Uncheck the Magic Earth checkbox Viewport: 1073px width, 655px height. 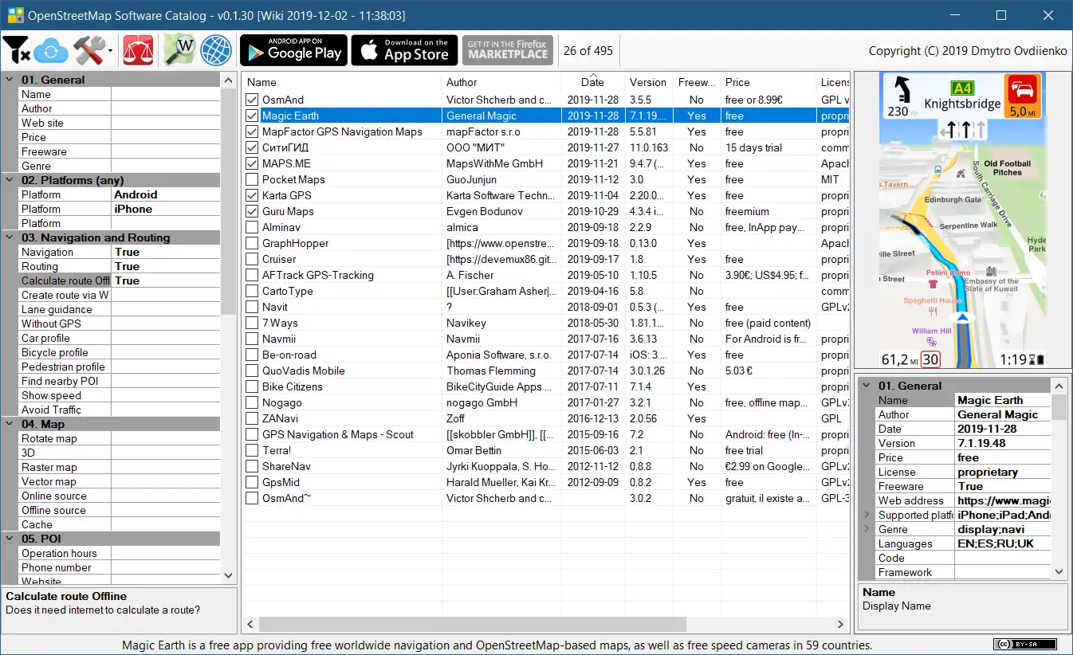[252, 116]
